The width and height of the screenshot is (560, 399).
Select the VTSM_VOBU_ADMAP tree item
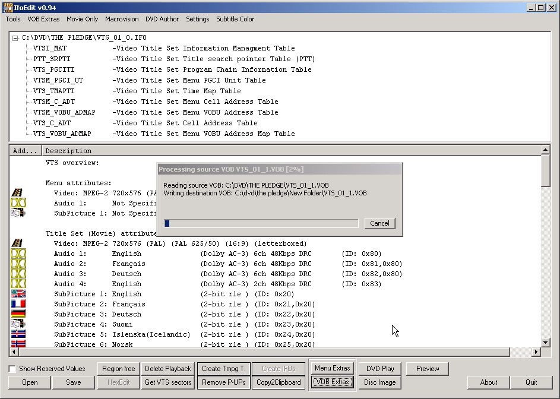pos(64,113)
